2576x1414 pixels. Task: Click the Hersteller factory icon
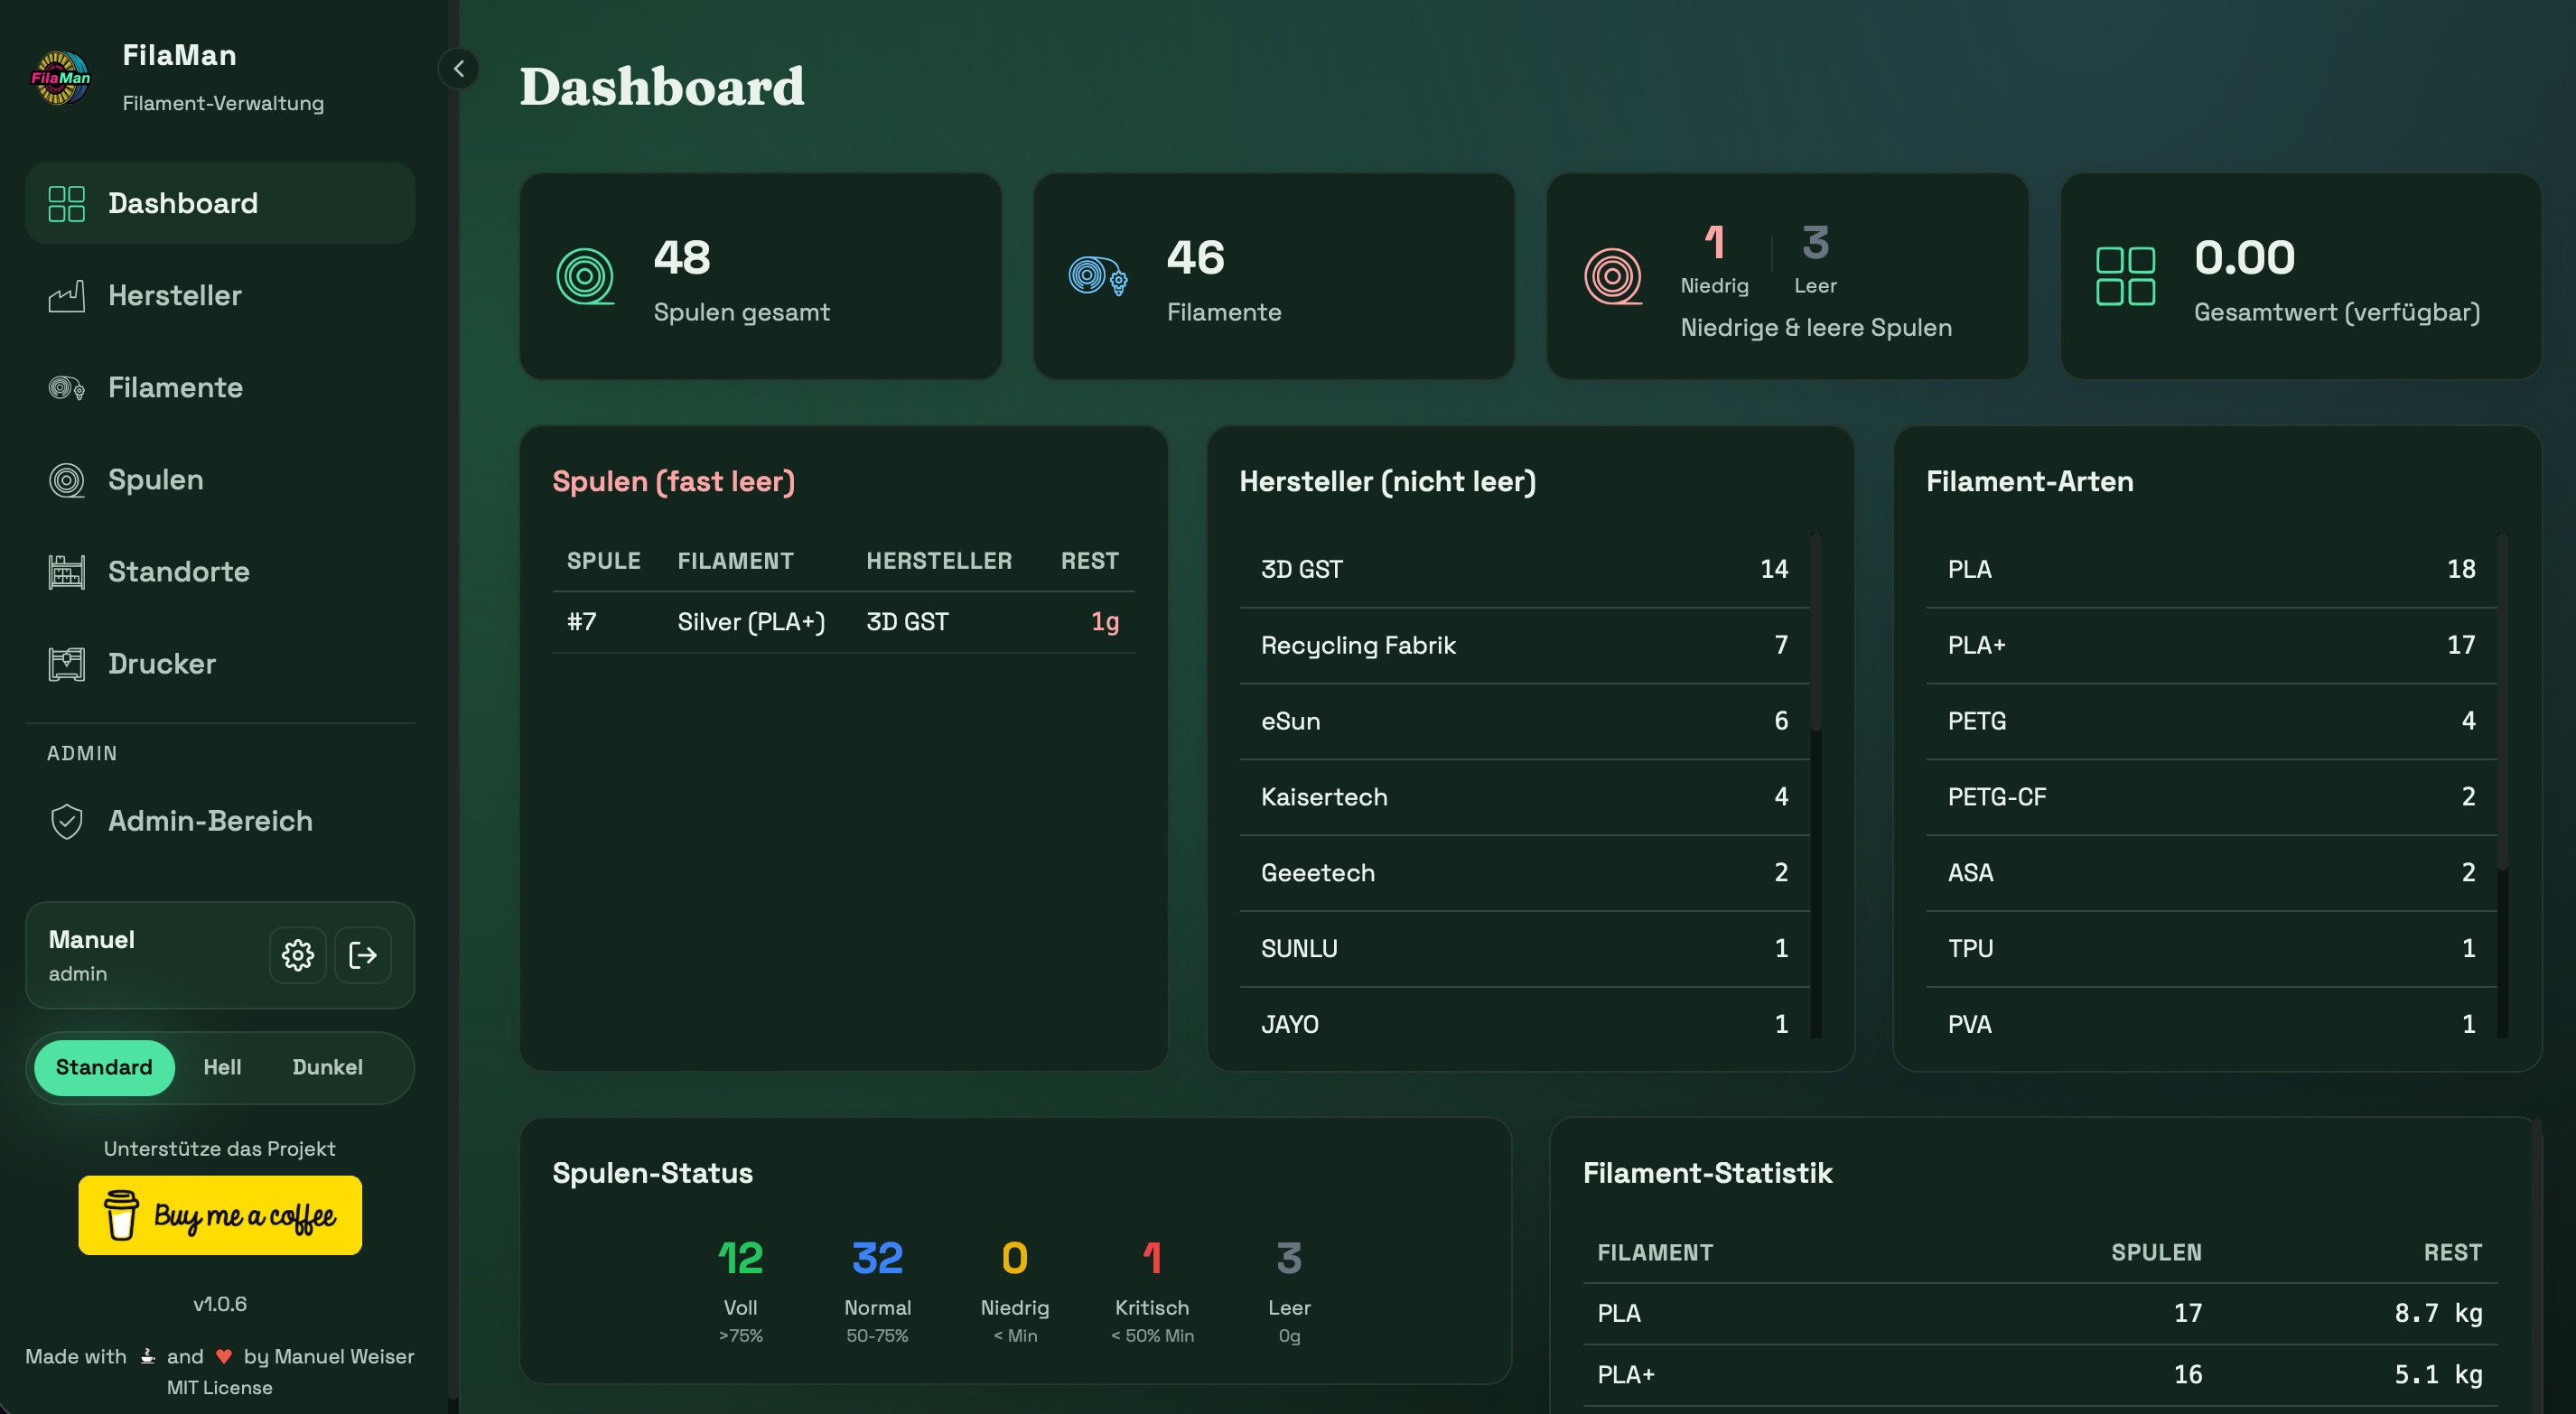point(67,296)
